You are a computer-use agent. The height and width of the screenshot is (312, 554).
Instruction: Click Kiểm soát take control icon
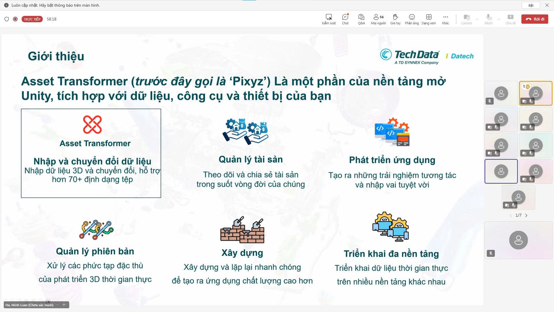pyautogui.click(x=329, y=19)
